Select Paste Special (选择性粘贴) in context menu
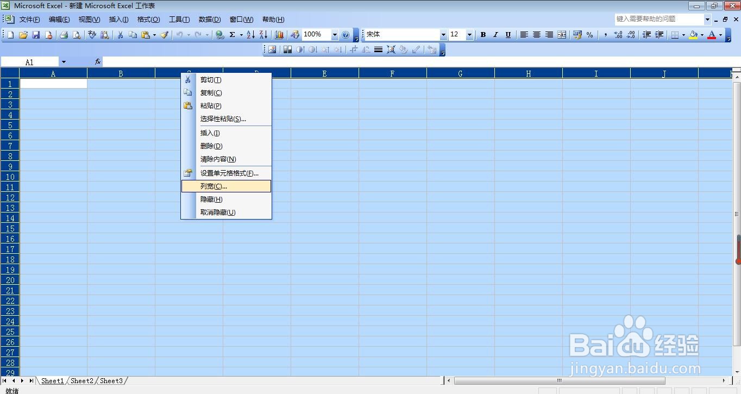741x394 pixels. click(226, 119)
